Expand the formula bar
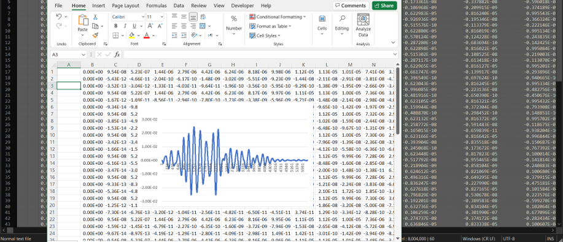This screenshot has width=563, height=242. [x=395, y=54]
